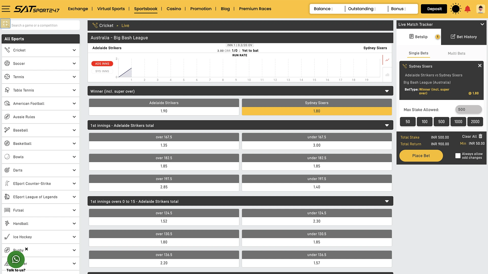
Task: Select under 124.5 odds 2.30
Action: click(317, 221)
